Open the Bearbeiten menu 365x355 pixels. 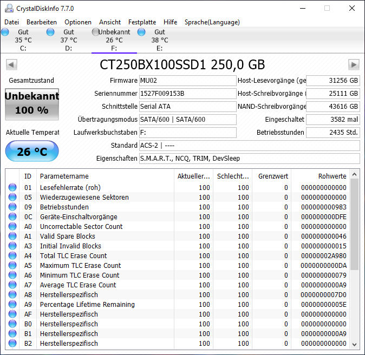click(42, 22)
